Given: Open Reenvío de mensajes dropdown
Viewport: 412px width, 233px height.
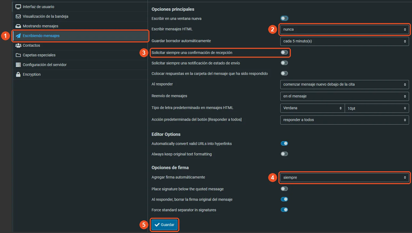Looking at the screenshot, I should click(344, 96).
